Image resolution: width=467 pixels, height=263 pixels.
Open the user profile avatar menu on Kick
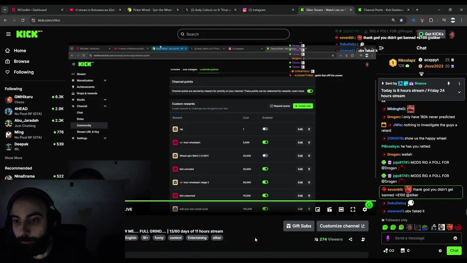(452, 34)
